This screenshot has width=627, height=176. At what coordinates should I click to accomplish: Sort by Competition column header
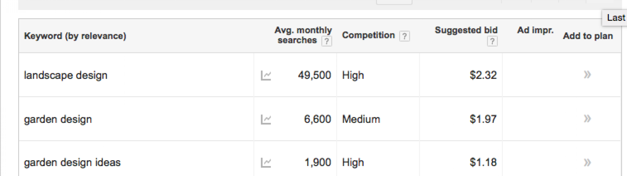point(368,35)
